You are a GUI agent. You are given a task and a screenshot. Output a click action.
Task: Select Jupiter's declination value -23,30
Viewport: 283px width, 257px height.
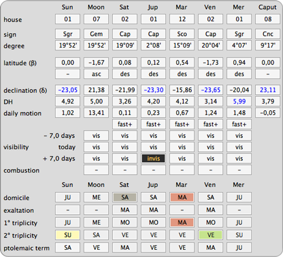pyautogui.click(x=154, y=90)
